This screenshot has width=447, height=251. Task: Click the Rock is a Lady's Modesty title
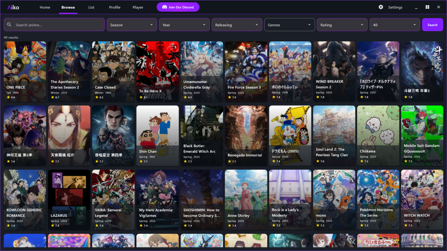[x=285, y=213]
